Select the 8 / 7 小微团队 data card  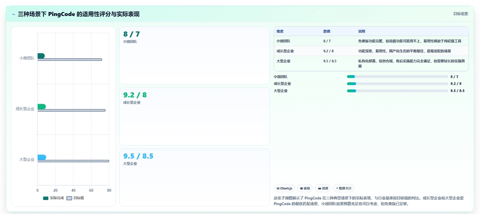tap(195, 55)
